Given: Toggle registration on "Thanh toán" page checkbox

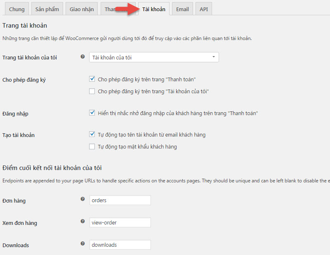Looking at the screenshot, I should pyautogui.click(x=92, y=79).
